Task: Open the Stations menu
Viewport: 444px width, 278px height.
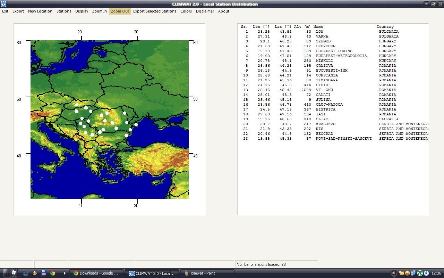Action: click(x=64, y=11)
